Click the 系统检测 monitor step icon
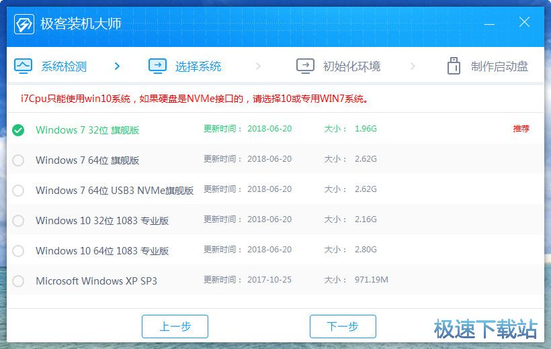Image resolution: width=551 pixels, height=349 pixels. (x=24, y=66)
